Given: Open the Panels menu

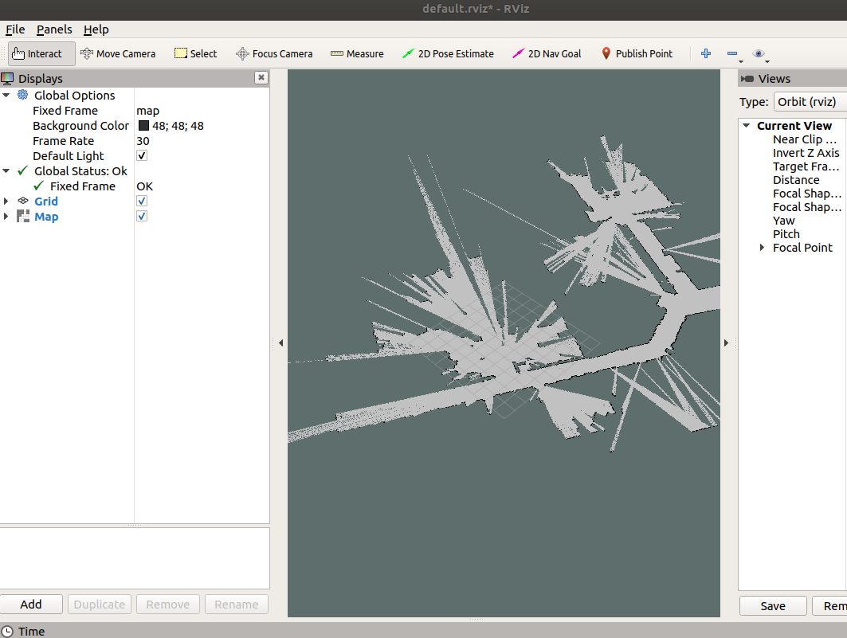Looking at the screenshot, I should point(53,29).
